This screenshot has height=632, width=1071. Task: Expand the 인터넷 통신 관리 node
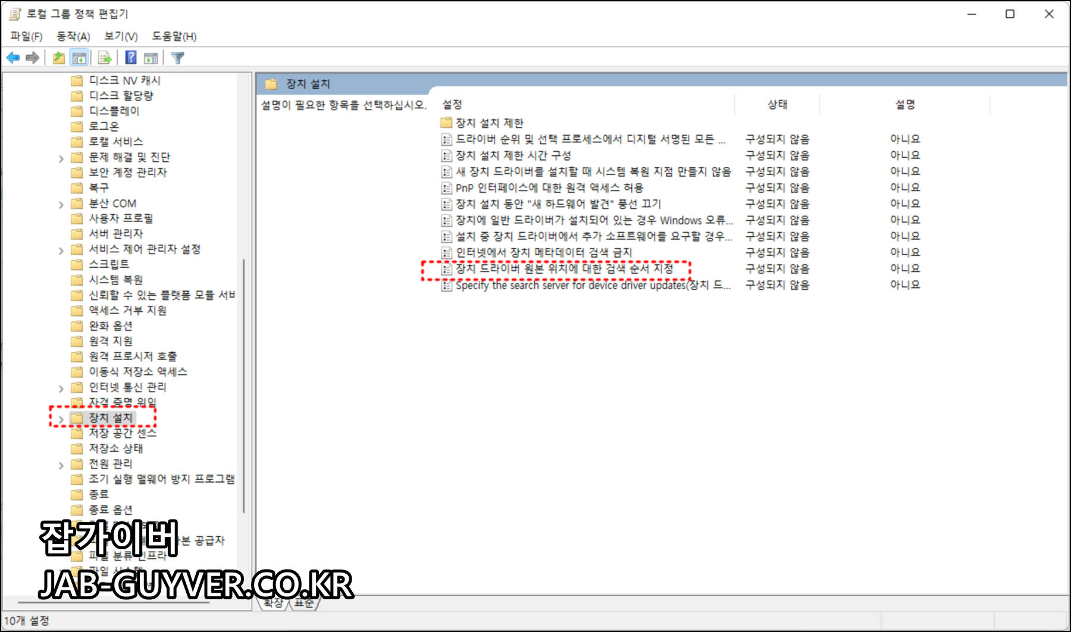pyautogui.click(x=61, y=387)
